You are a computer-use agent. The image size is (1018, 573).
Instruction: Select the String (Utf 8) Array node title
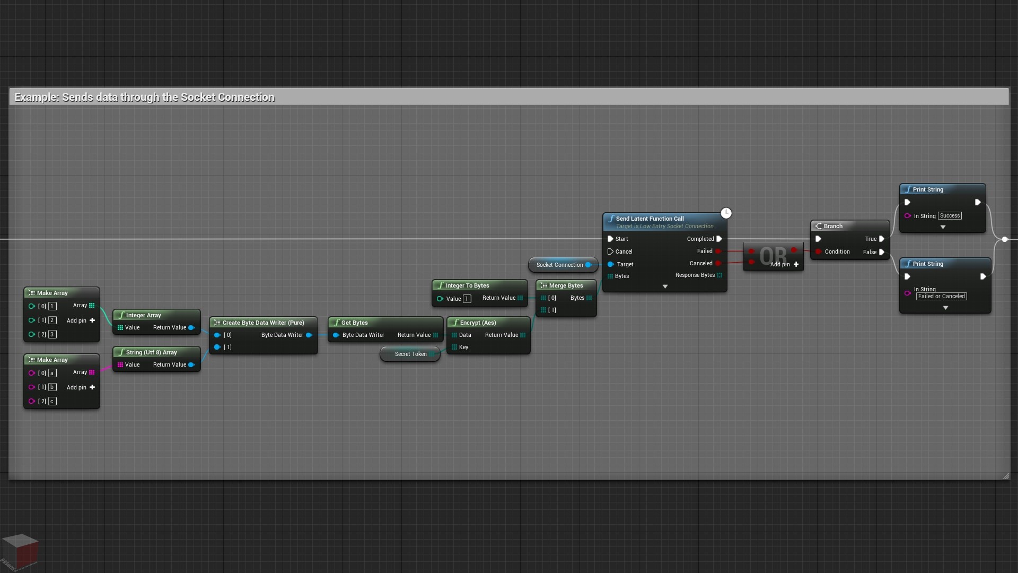(151, 352)
